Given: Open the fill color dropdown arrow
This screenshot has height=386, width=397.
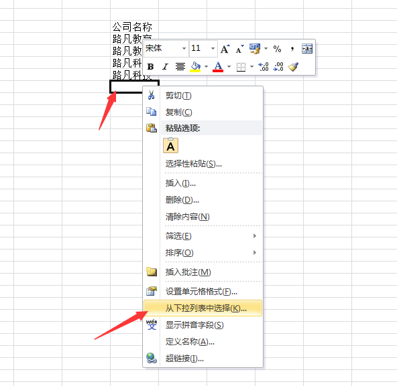Looking at the screenshot, I should tap(206, 67).
